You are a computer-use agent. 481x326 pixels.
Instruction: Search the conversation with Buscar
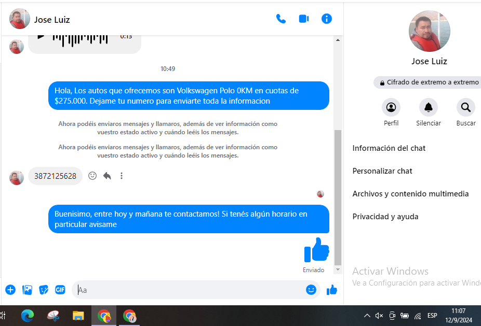click(466, 108)
